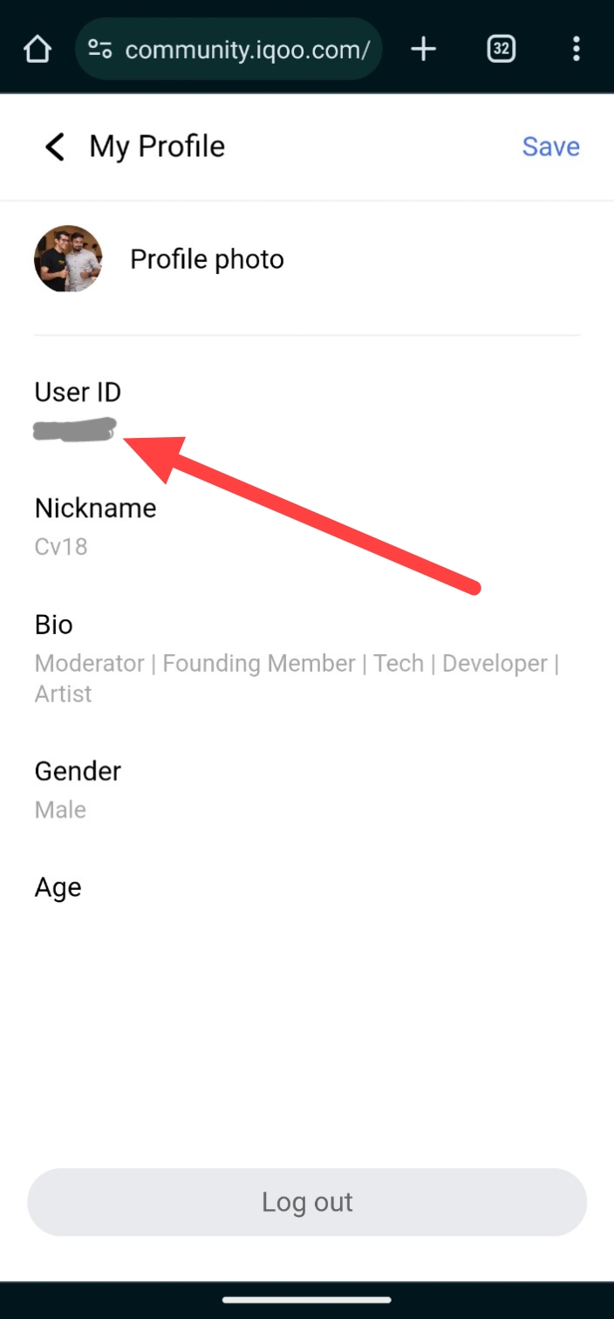
Task: Tap the profile photo avatar
Action: [x=68, y=259]
